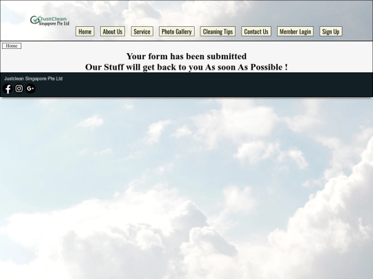Open the Google Plus social icon
The image size is (373, 279).
click(x=30, y=88)
